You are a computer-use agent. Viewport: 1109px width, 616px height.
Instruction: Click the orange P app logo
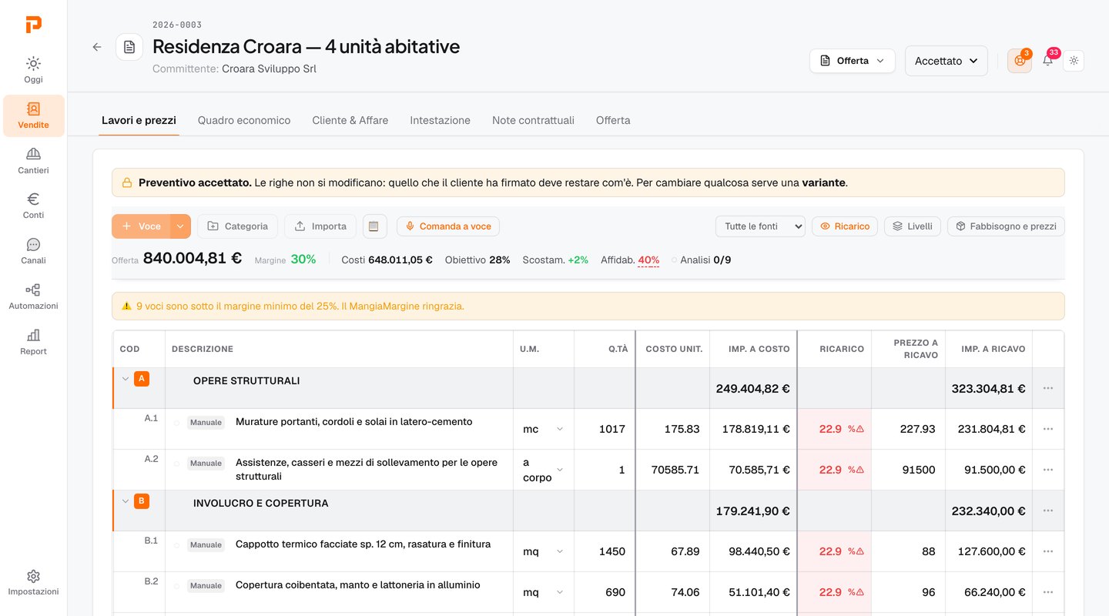[33, 25]
